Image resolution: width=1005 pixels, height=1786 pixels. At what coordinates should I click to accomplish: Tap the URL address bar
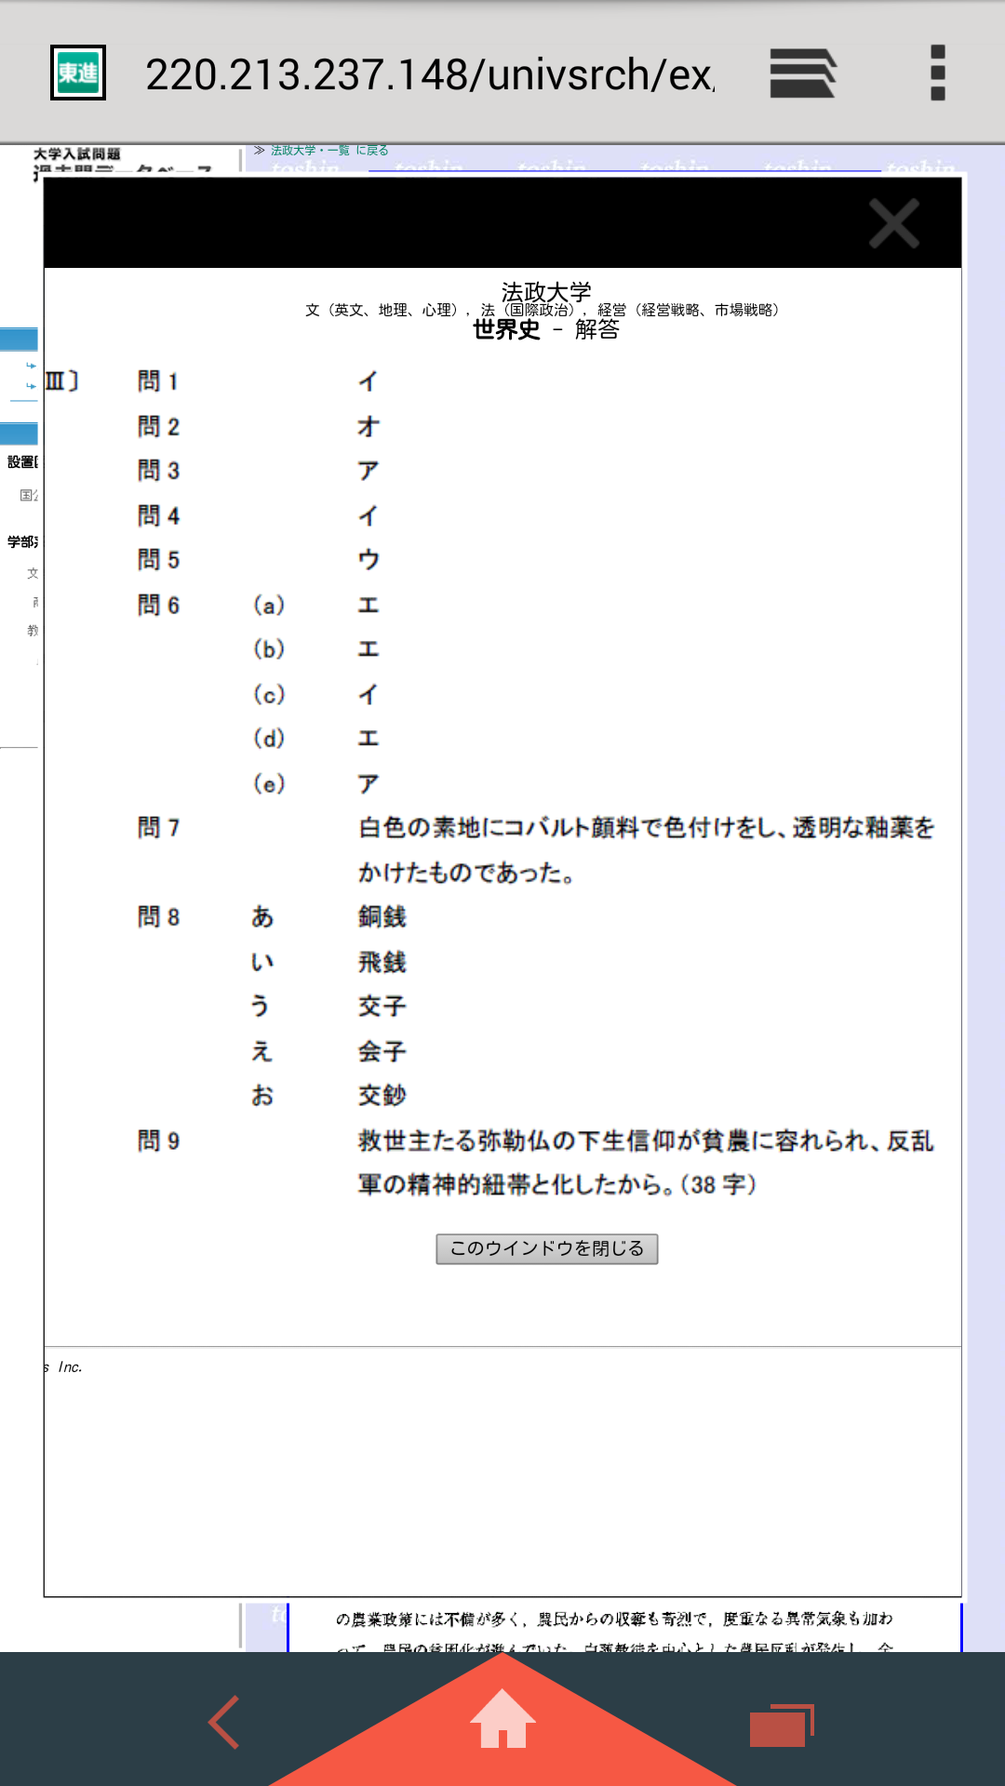(x=430, y=74)
